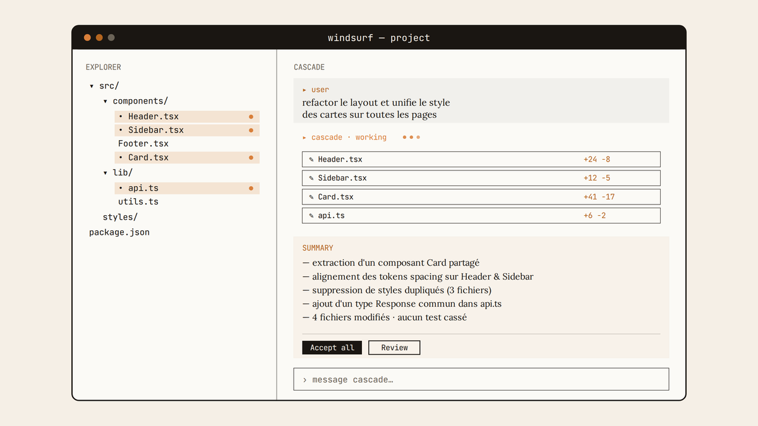This screenshot has height=426, width=758.
Task: Open the Sidebar.tsx change entry +12 -5
Action: click(x=481, y=178)
